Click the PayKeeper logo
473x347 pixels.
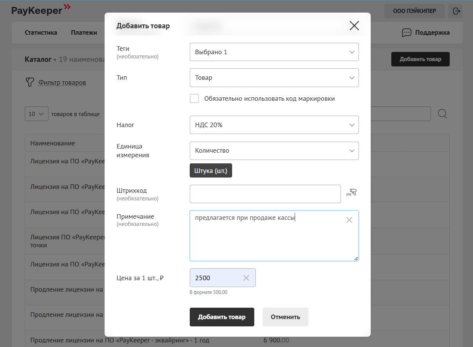[41, 10]
